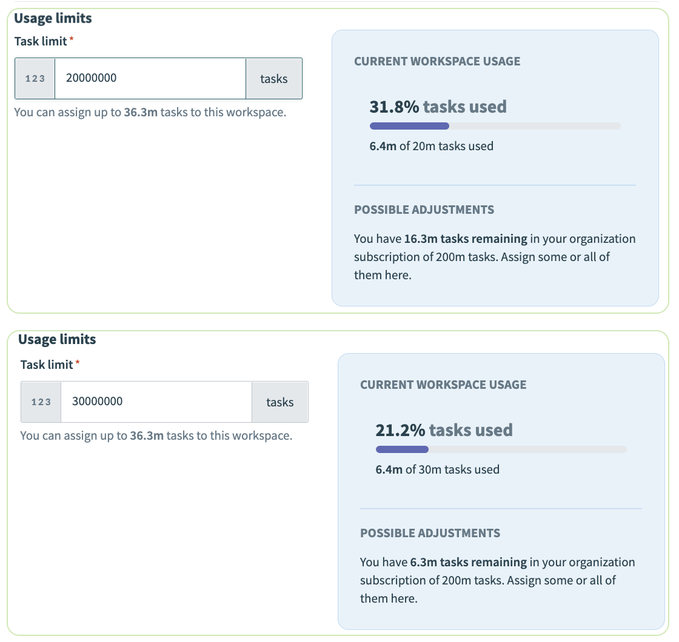Screen dimensions: 679x642
Task: Click the Task limit label above 20000000
Action: [x=41, y=41]
